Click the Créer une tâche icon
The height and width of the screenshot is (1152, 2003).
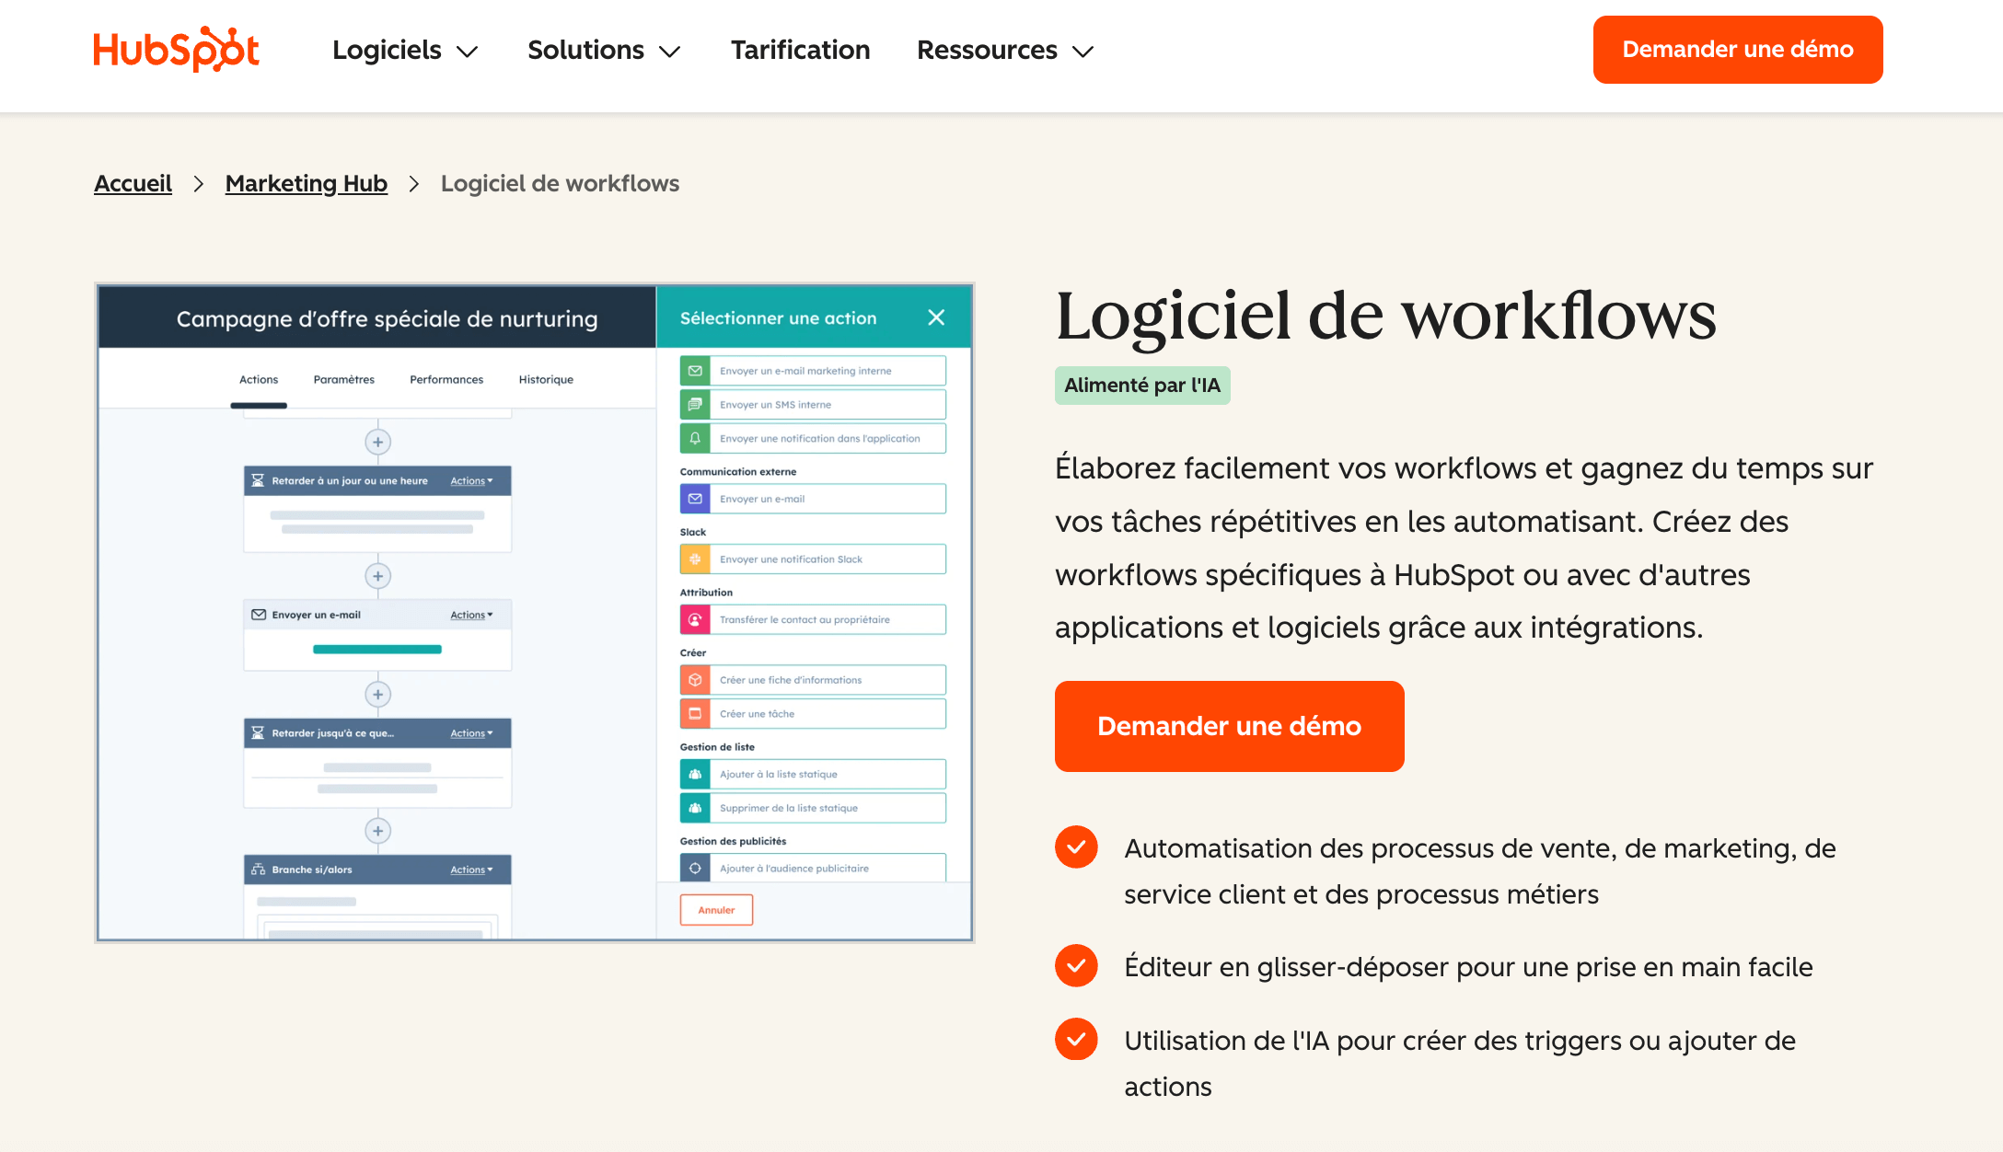coord(695,714)
